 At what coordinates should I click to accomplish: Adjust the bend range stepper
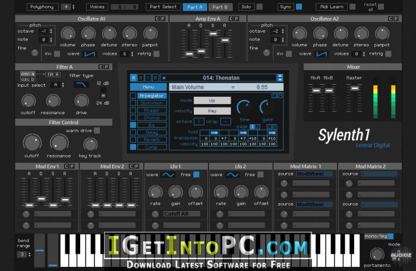click(x=29, y=254)
